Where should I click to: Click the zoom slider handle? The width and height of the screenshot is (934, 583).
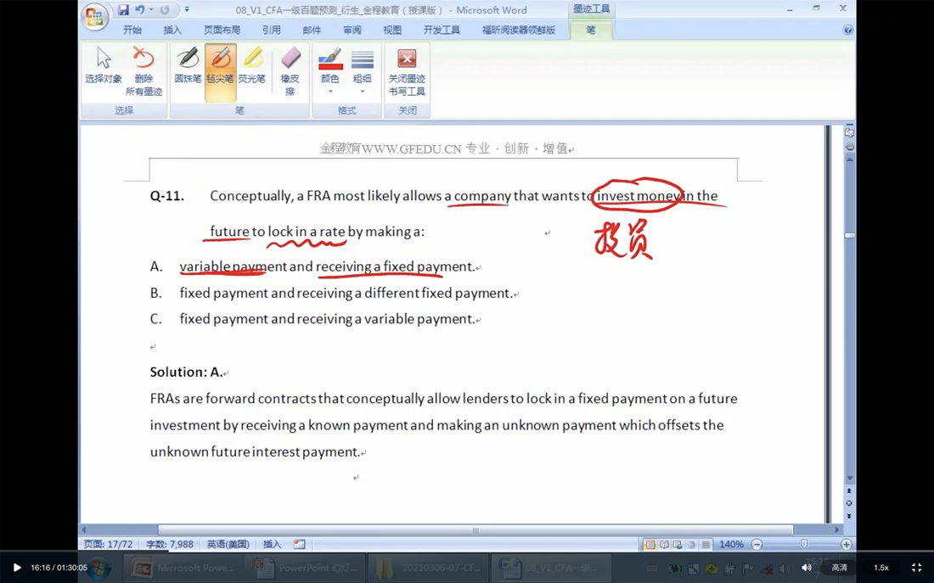(x=804, y=544)
